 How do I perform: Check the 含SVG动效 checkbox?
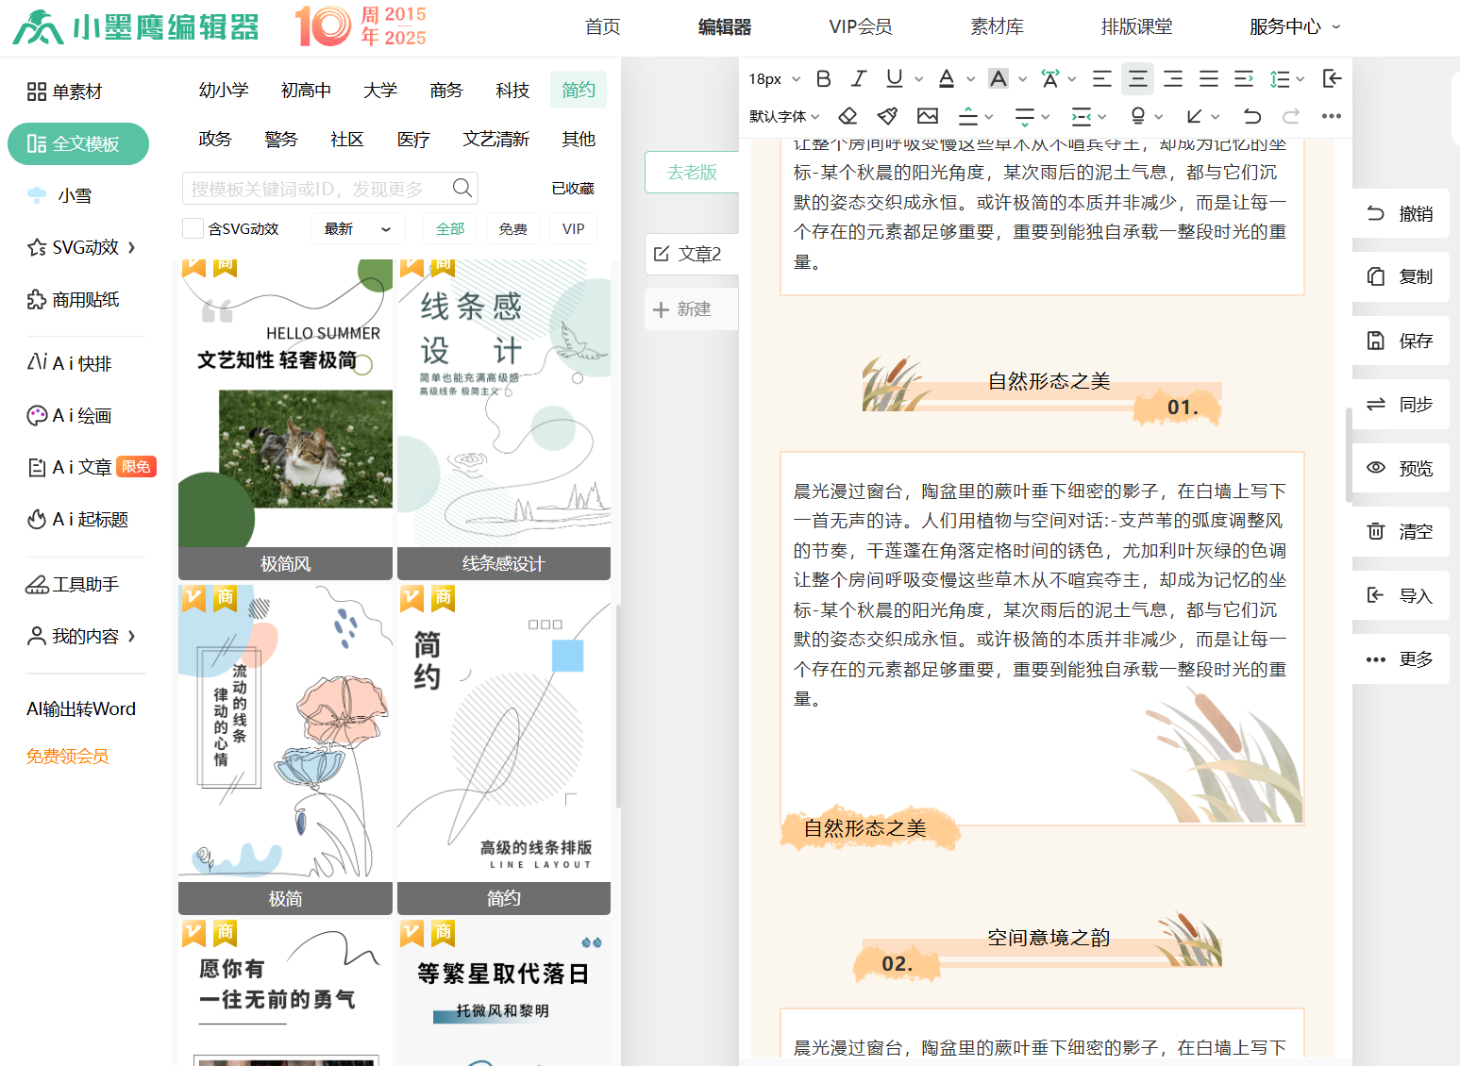click(x=193, y=228)
